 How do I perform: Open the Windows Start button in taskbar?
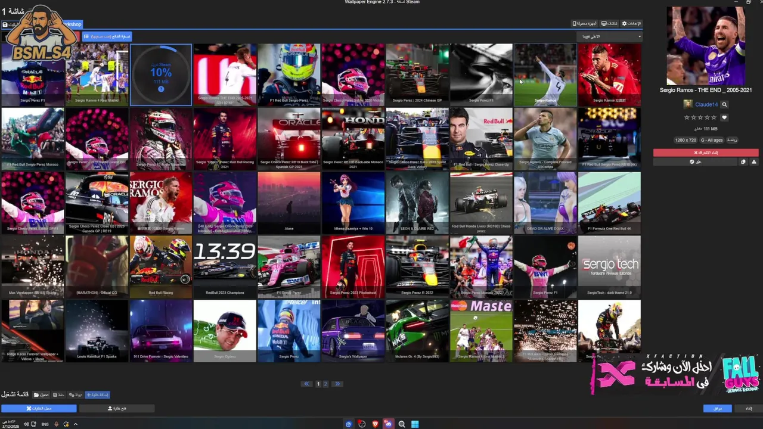(x=415, y=424)
